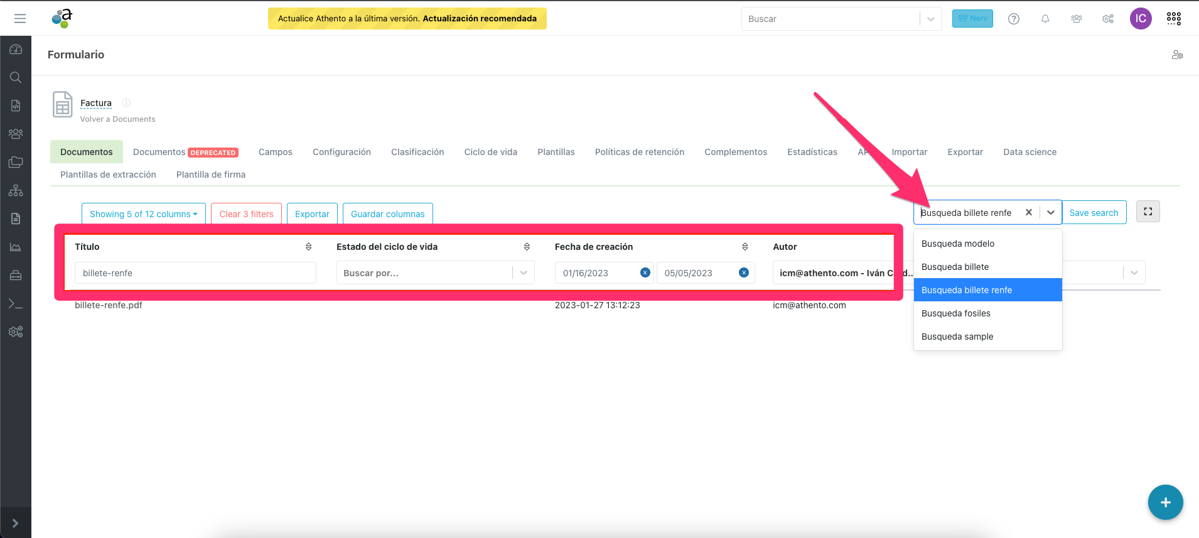Viewport: 1199px width, 538px height.
Task: Open the dashboard gauge icon in sidebar
Action: pos(16,49)
